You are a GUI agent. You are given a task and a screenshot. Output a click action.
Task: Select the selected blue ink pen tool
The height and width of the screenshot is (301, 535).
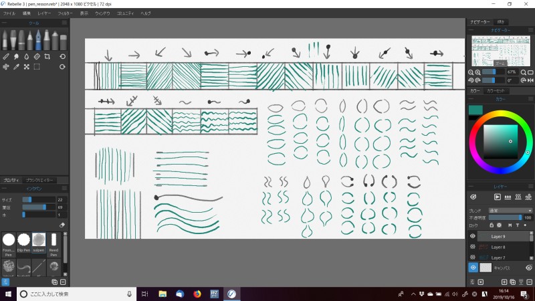click(38, 40)
